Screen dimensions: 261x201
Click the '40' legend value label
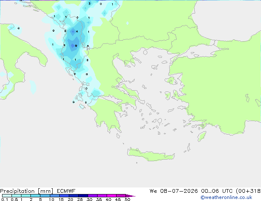tap(108, 199)
